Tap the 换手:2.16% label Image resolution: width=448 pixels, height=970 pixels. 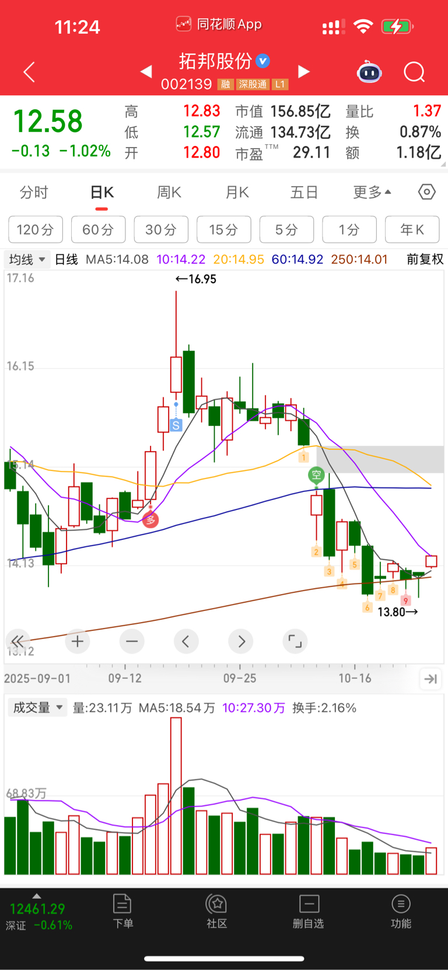click(324, 708)
